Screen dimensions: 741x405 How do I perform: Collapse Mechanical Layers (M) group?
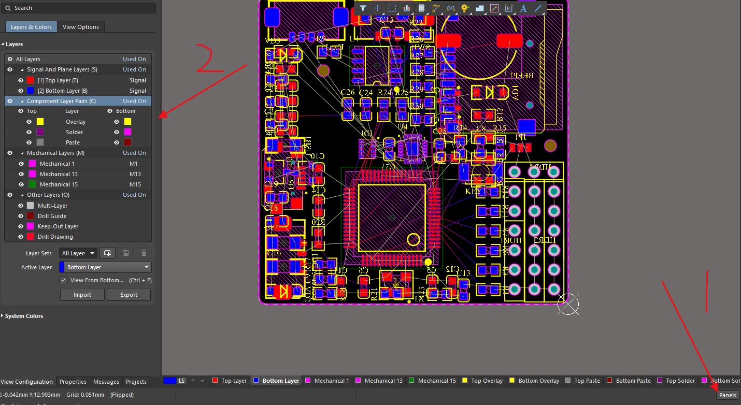(22, 153)
